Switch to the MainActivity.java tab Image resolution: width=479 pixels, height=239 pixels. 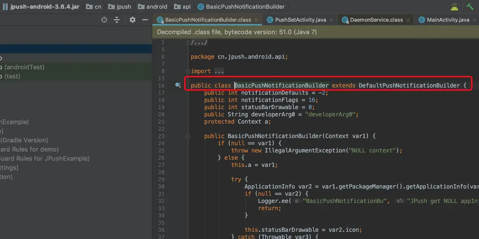click(448, 20)
